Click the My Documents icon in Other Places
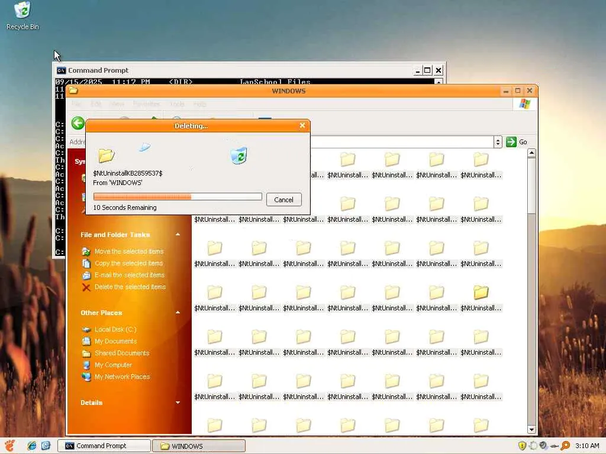The height and width of the screenshot is (454, 606). 86,341
